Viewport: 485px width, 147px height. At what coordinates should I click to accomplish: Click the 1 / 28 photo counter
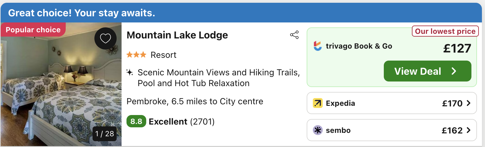tap(105, 134)
